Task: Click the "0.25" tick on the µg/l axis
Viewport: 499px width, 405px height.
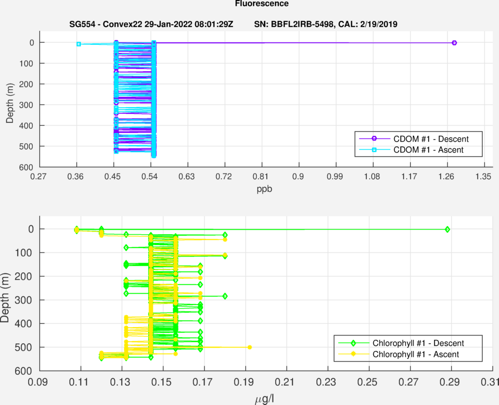Action: (x=367, y=382)
